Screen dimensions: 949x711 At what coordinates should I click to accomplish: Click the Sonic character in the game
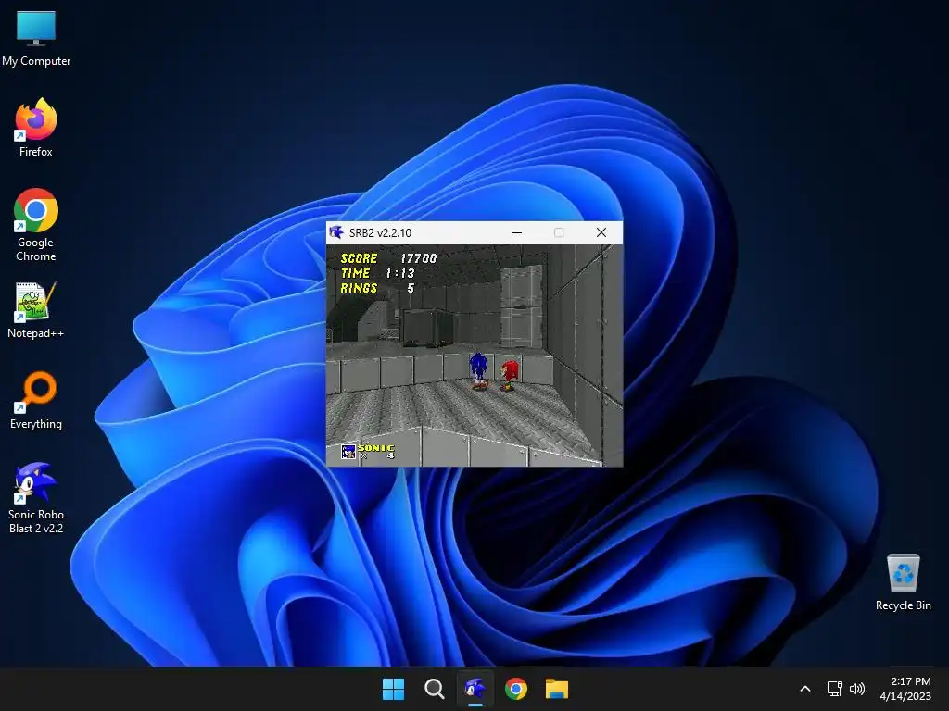pyautogui.click(x=478, y=370)
